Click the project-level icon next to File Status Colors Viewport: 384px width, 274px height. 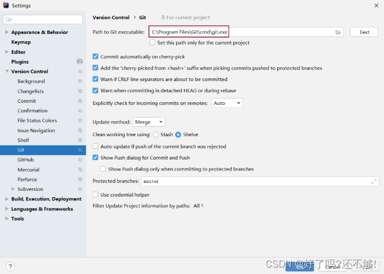click(80, 120)
